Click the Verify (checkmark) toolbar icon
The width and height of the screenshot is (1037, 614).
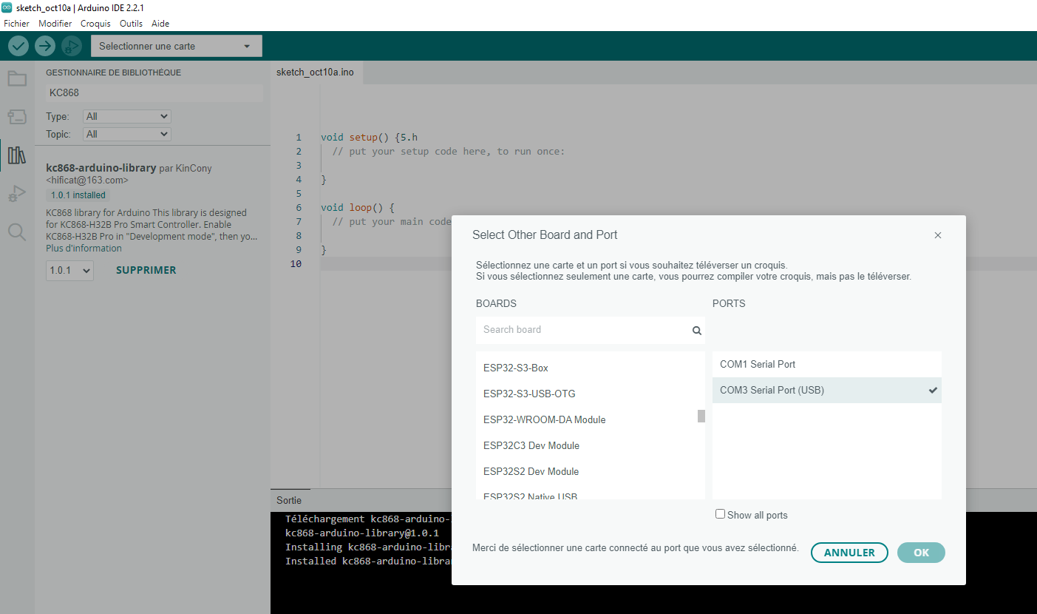[18, 46]
